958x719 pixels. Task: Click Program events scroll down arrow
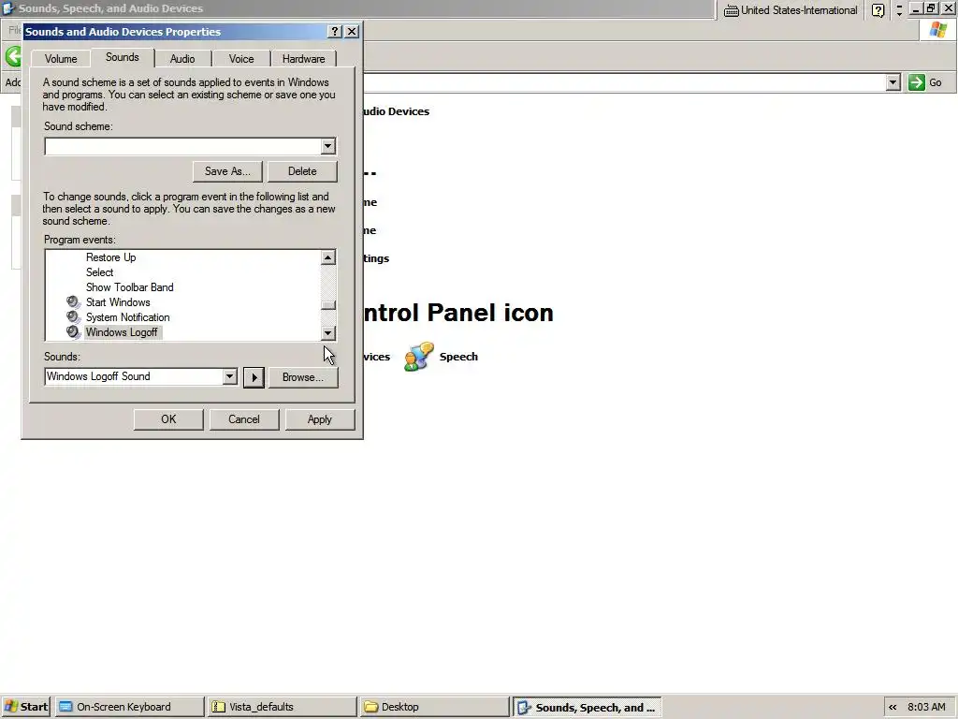pyautogui.click(x=328, y=333)
